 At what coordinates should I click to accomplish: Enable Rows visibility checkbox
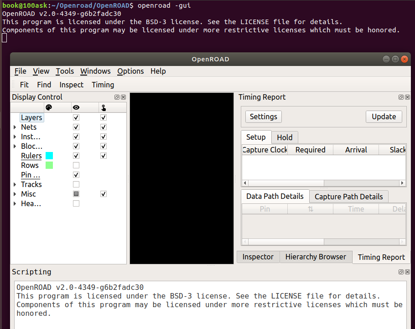[76, 165]
